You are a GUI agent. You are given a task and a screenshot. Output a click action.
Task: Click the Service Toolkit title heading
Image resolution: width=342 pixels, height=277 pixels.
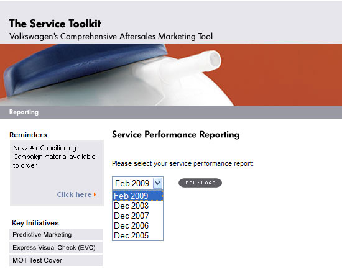click(55, 24)
